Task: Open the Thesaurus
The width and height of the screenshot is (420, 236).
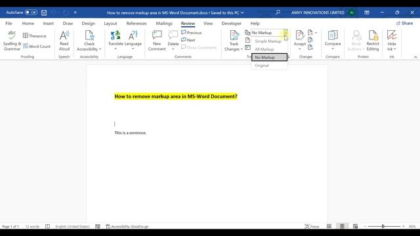Action: [35, 35]
